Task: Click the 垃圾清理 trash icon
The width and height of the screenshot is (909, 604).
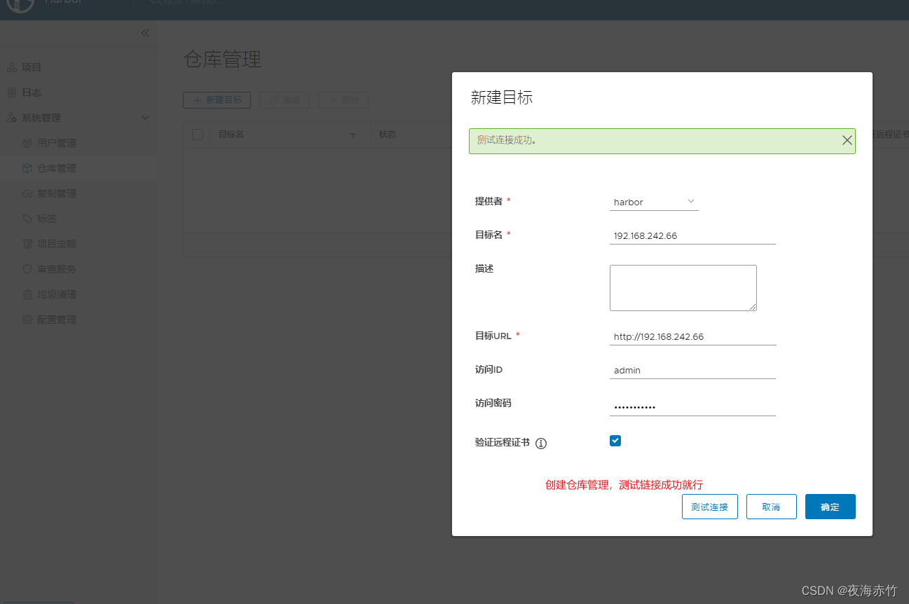Action: pyautogui.click(x=27, y=294)
